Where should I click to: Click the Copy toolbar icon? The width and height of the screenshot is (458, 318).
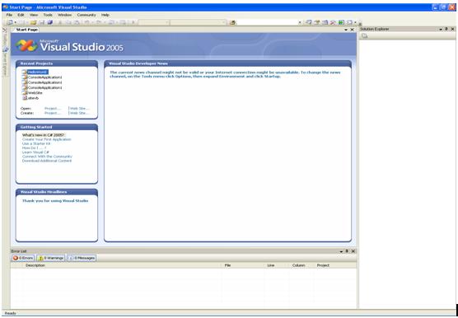pos(68,22)
